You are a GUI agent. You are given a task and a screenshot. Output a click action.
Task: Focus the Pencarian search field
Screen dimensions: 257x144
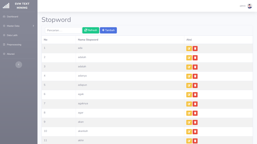click(63, 30)
